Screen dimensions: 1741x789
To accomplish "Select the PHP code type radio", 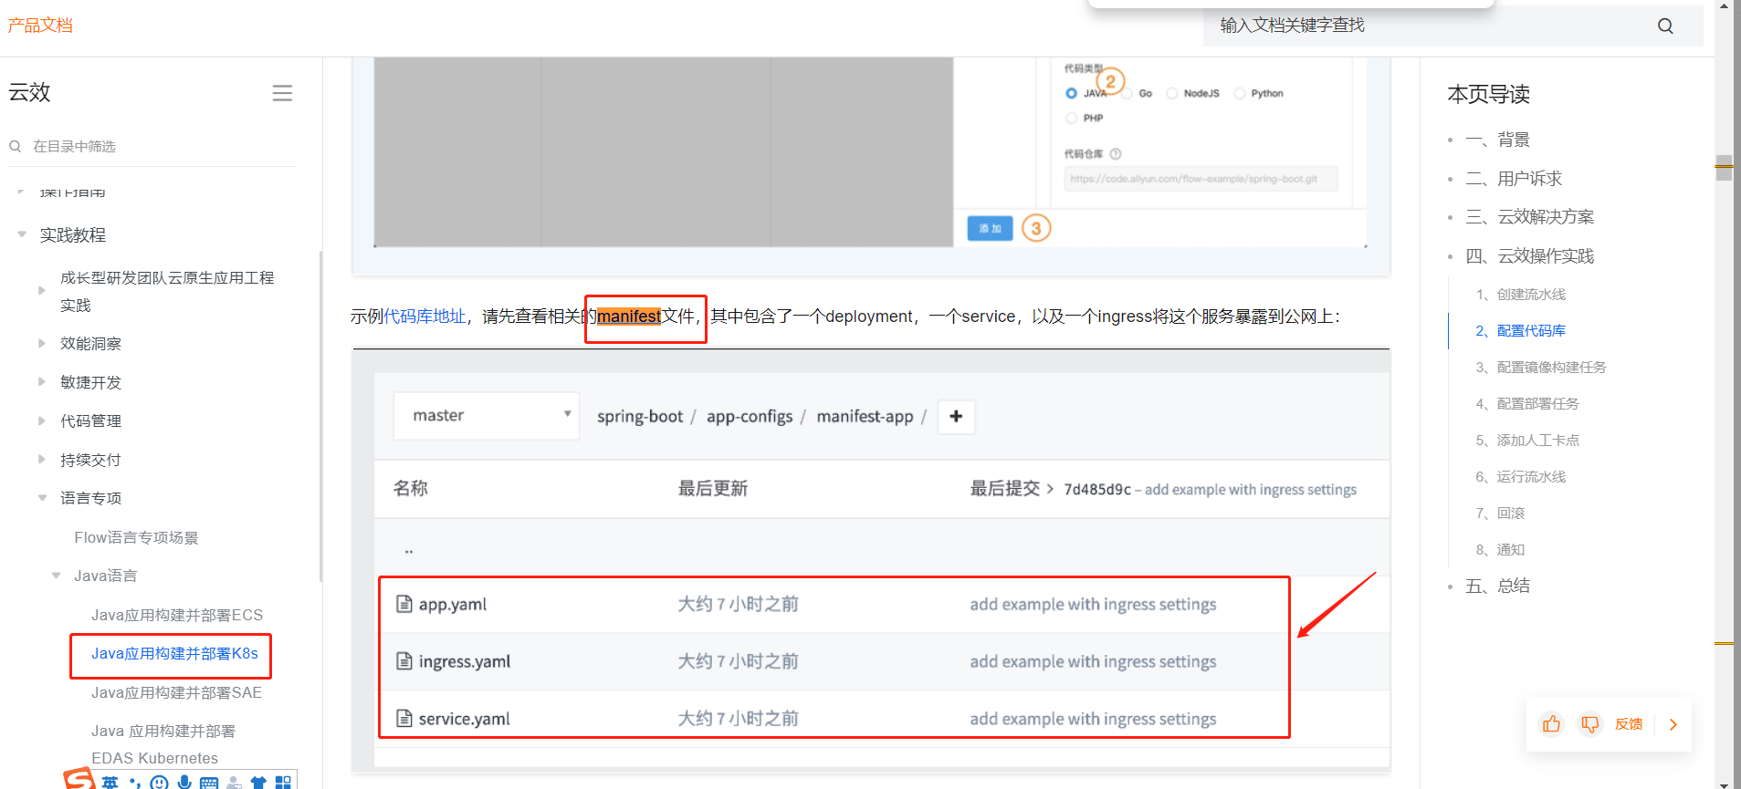I will click(x=1072, y=118).
